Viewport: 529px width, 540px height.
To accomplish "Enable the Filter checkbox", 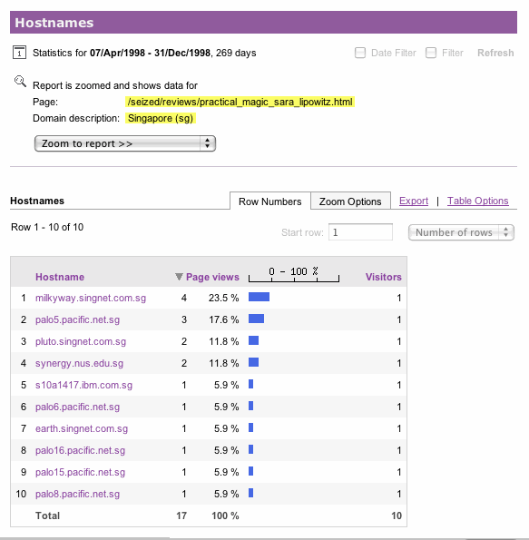I will click(431, 53).
